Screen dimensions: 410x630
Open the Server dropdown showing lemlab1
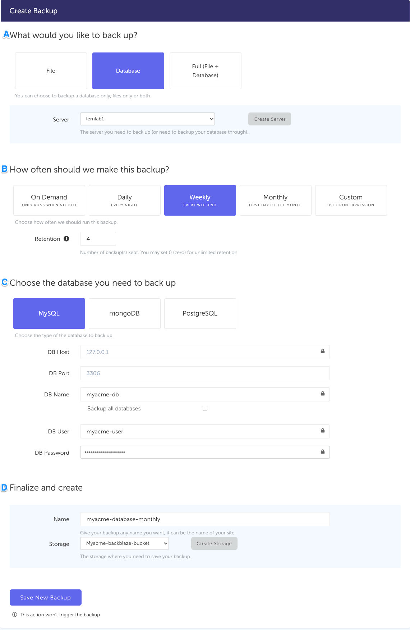coord(147,119)
